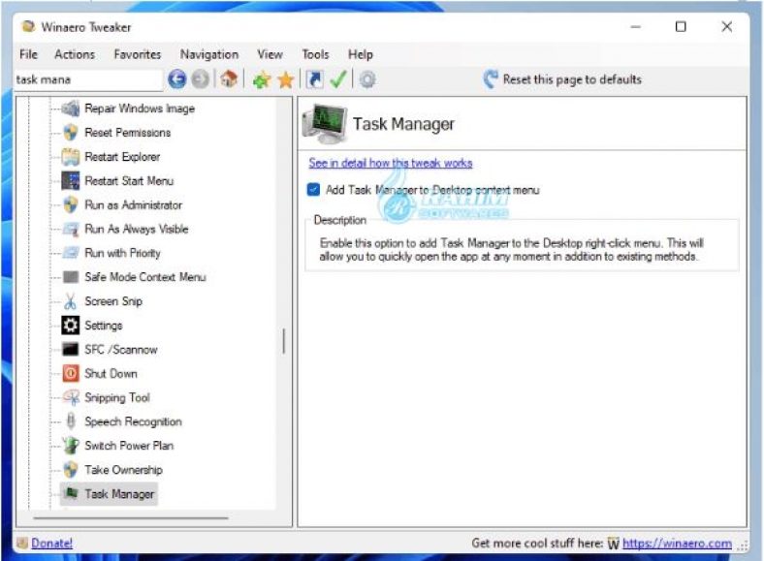Click the Switch Power Plan icon

coord(71,446)
